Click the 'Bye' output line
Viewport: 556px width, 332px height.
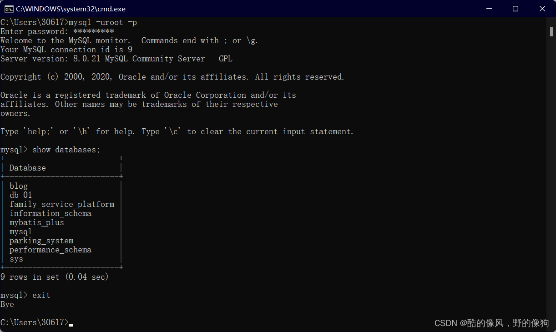pos(7,304)
